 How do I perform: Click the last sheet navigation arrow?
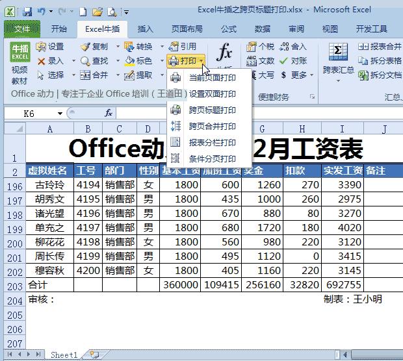(38, 355)
